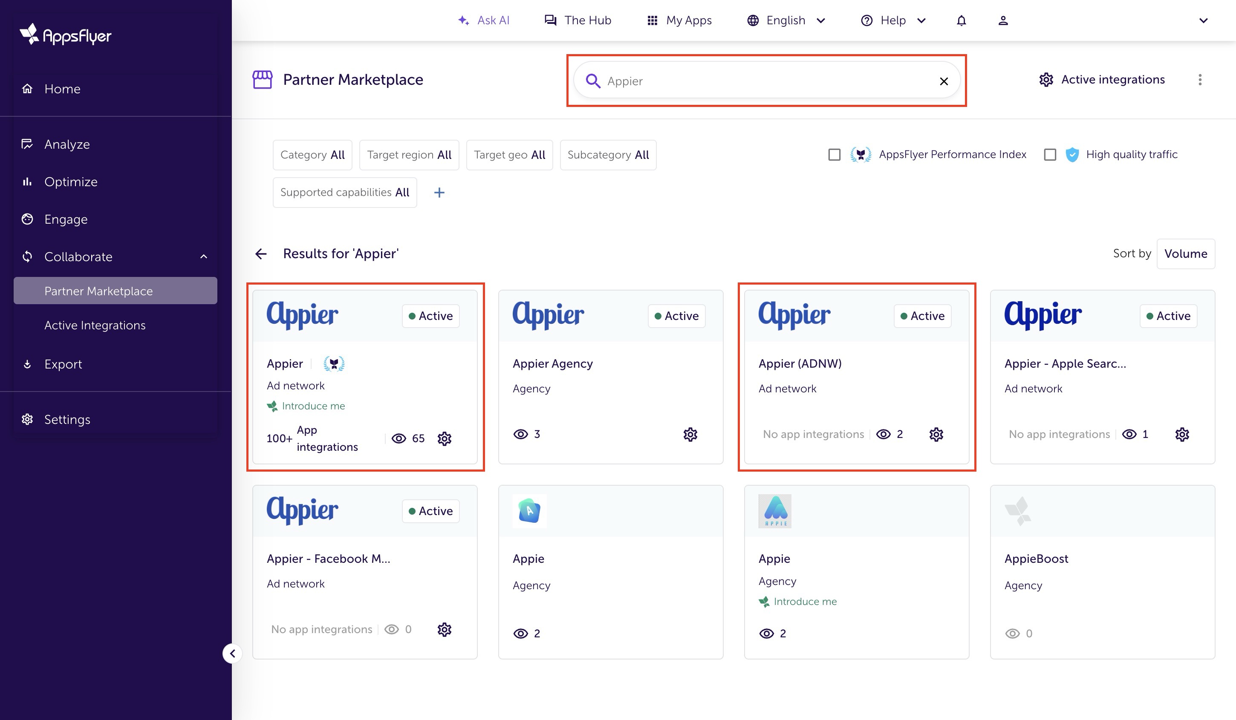
Task: Open the user profile icon
Action: [x=1003, y=20]
